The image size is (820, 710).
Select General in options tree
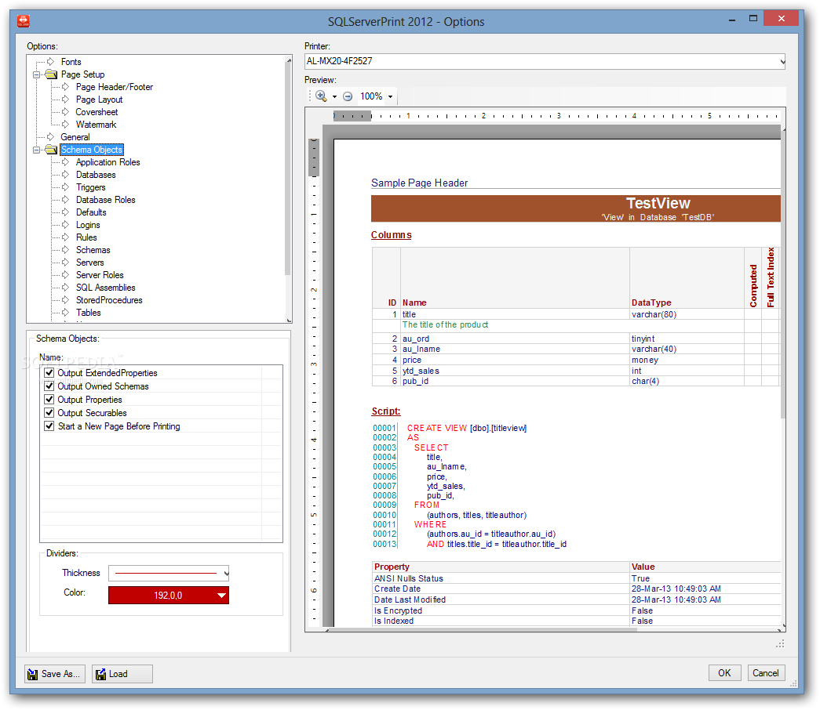tap(75, 137)
